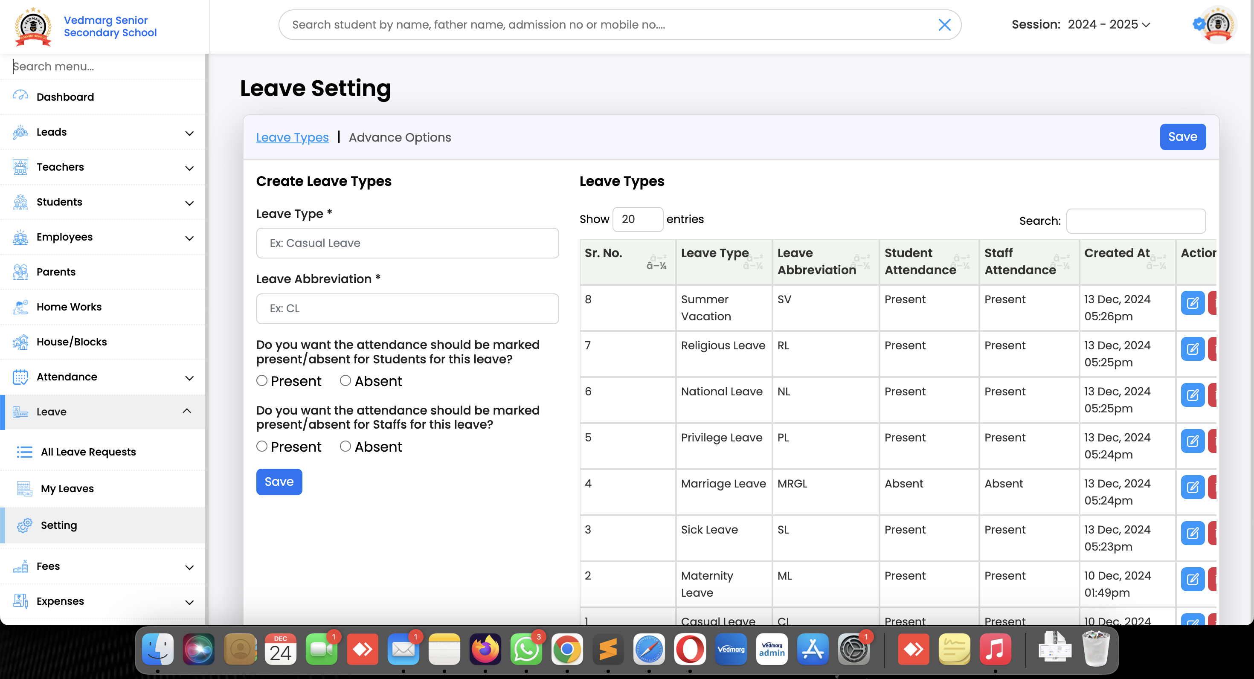The height and width of the screenshot is (679, 1254).
Task: Clear search with the blue X icon
Action: click(x=944, y=25)
